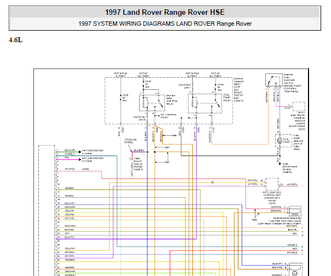The image size is (331, 276).
Task: Click the ground symbol below the fuel pump
Action: 279,164
